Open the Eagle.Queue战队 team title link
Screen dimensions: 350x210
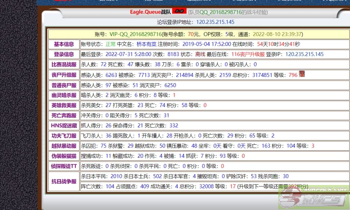tap(150, 12)
